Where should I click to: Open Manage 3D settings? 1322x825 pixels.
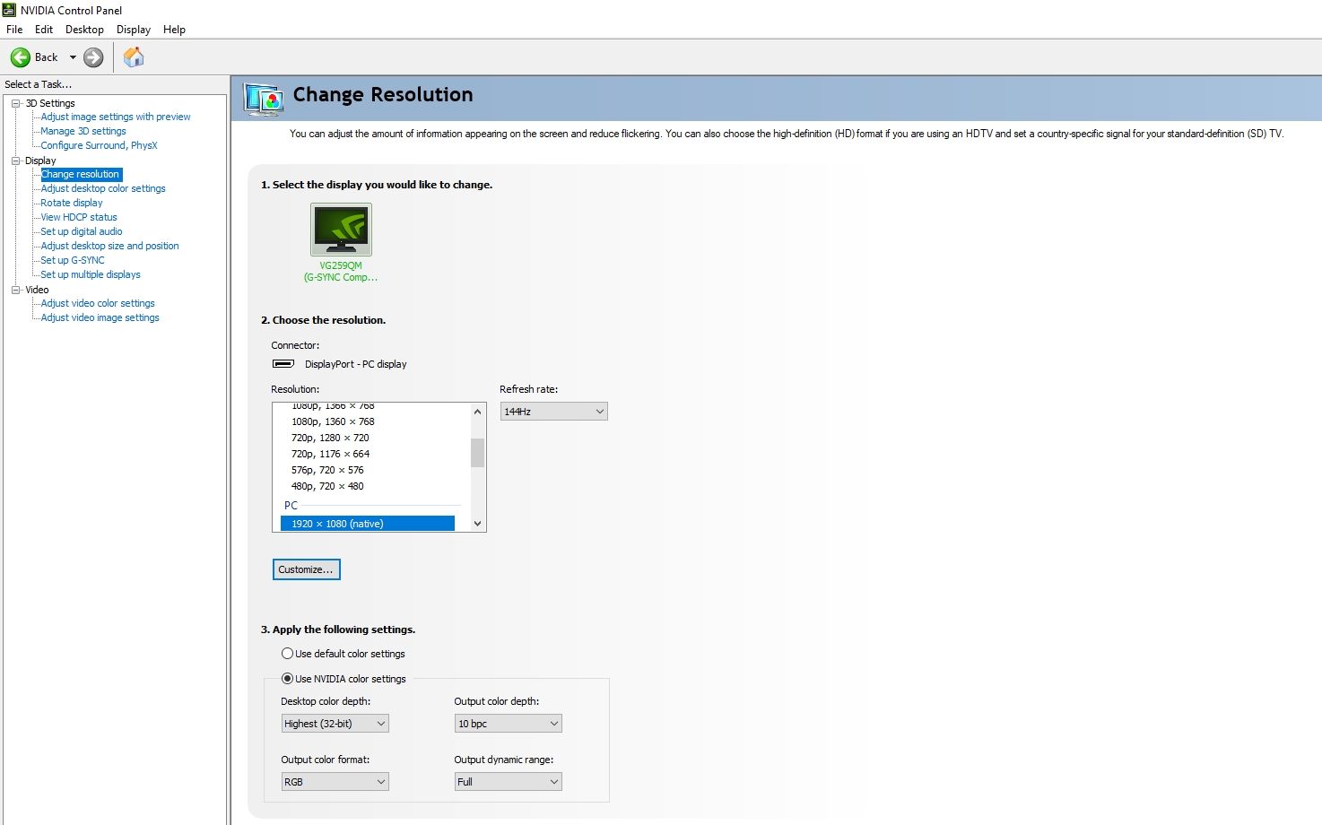pyautogui.click(x=83, y=131)
